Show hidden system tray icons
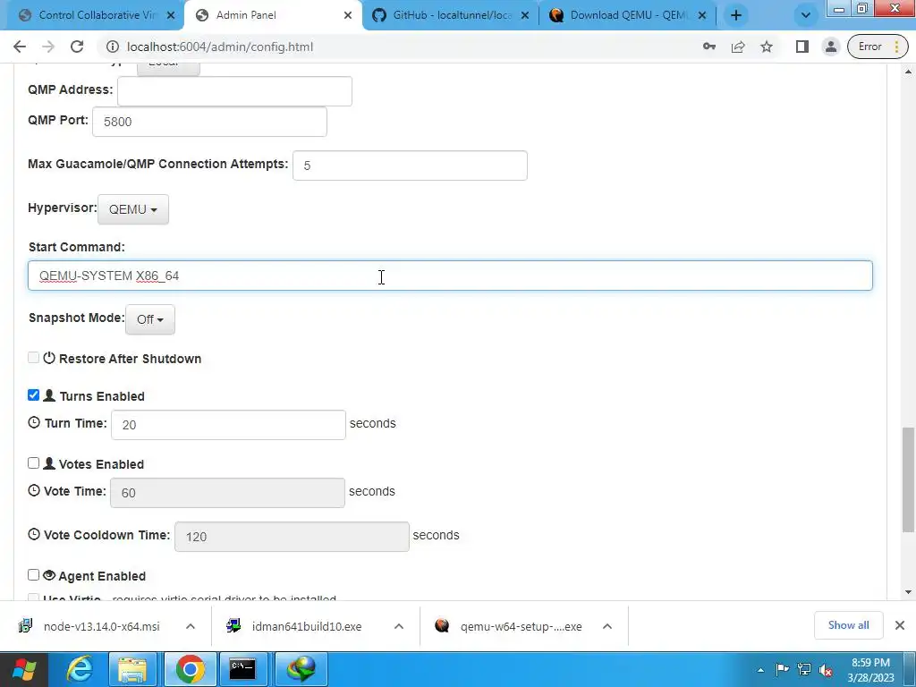Viewport: 916px width, 687px height. [x=760, y=670]
